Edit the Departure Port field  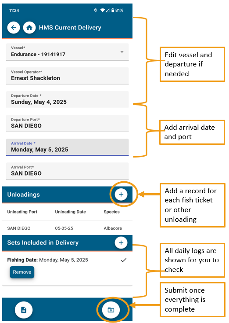(68, 123)
